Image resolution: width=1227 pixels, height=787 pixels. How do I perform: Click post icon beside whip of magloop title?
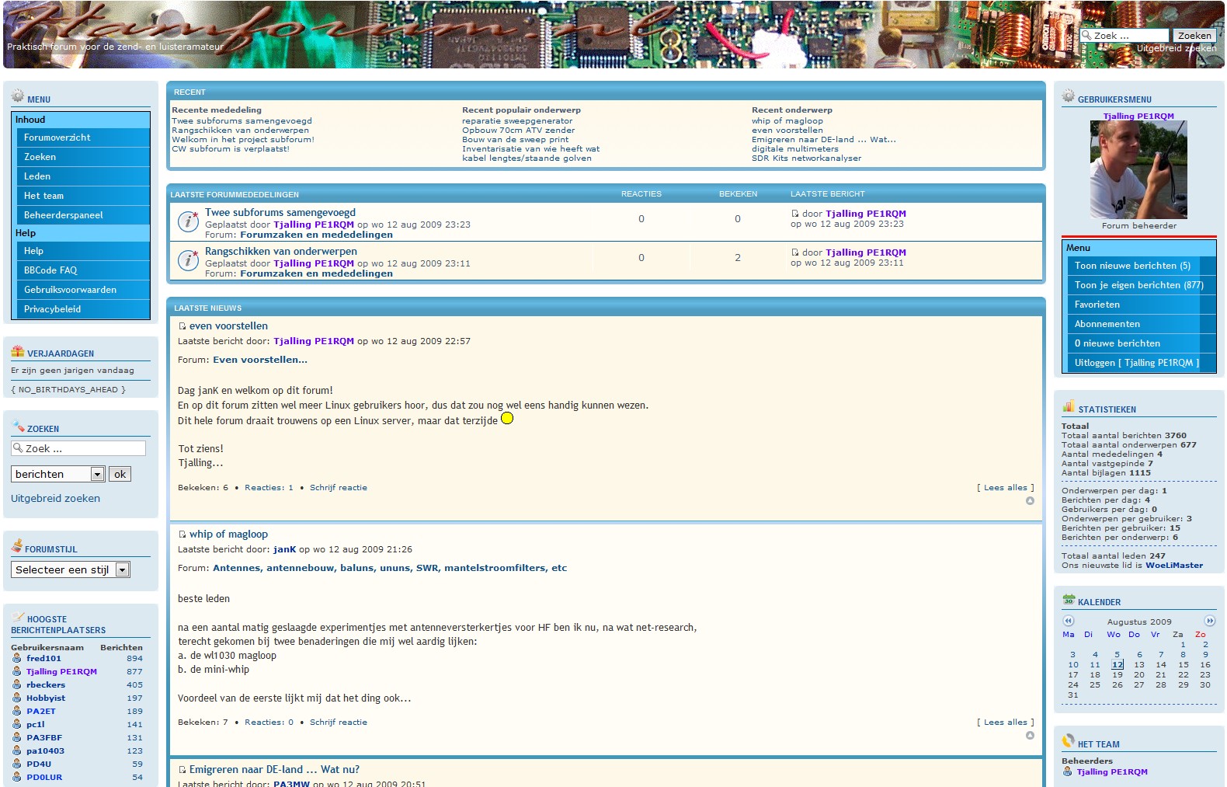[182, 535]
